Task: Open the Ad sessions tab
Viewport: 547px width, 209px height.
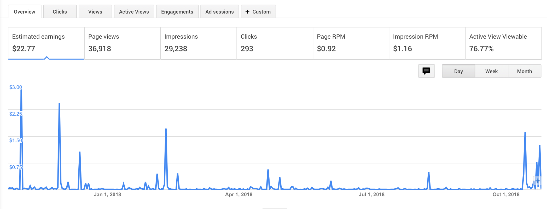Action: coord(220,12)
